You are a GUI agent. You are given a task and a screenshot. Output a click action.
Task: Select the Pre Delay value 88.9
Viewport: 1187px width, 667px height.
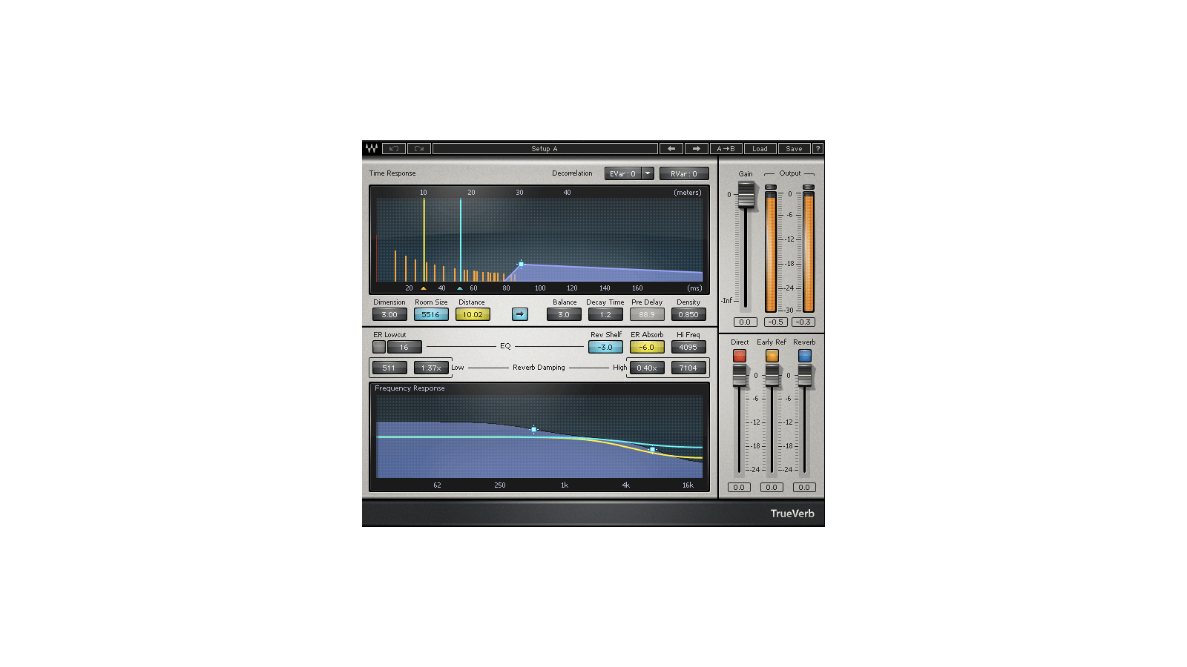coord(647,314)
